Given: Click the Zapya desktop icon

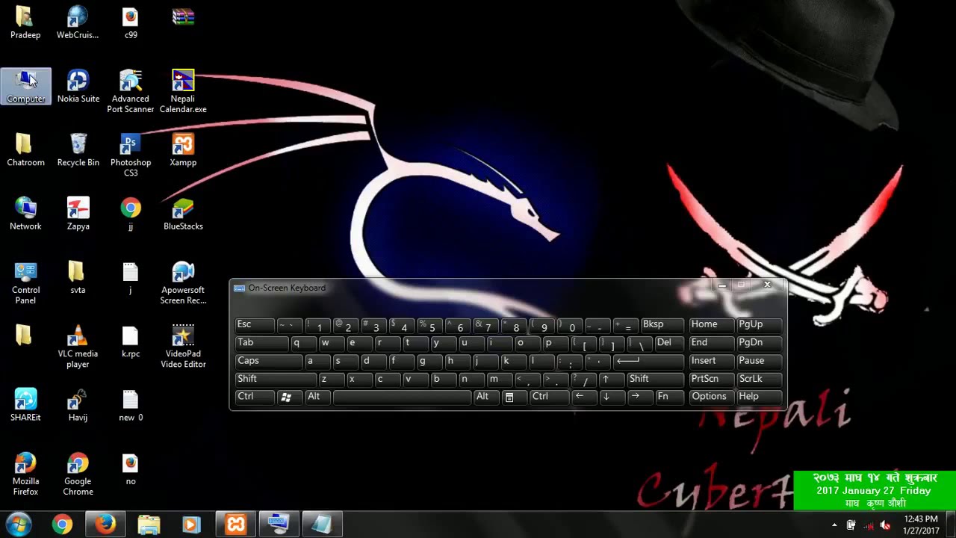Looking at the screenshot, I should (x=78, y=214).
